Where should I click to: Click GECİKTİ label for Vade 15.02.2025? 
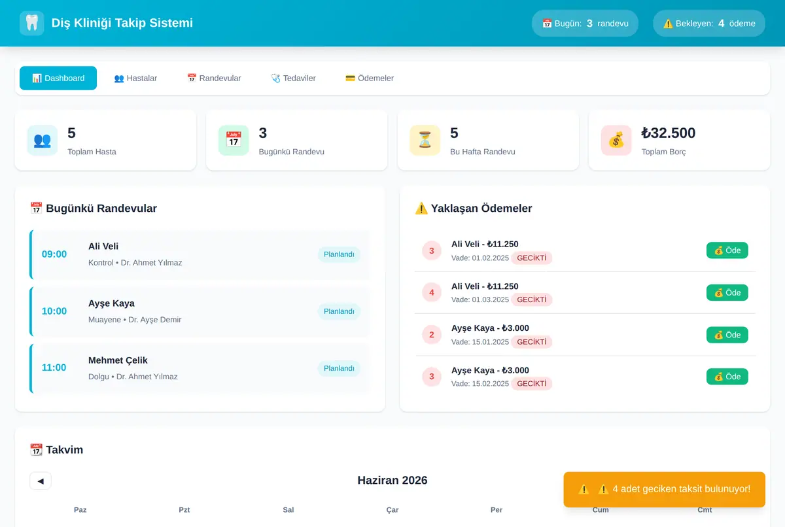click(x=532, y=384)
